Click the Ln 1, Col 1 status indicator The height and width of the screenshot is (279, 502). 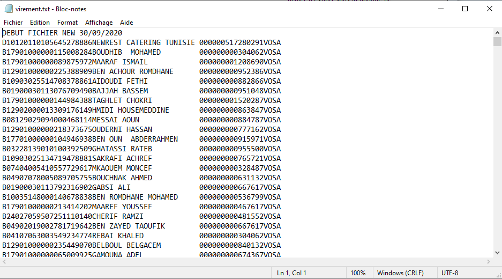(x=291, y=273)
